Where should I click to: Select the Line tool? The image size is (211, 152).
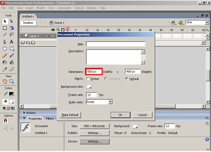5,35
